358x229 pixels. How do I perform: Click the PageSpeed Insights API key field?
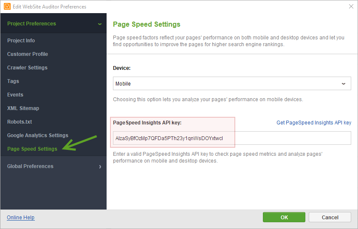click(x=232, y=138)
